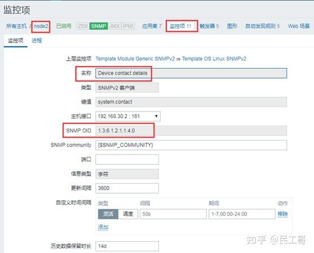Click the 键值 field showing system.contact

(191, 102)
